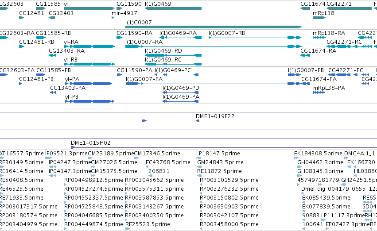Click EST GH04462.3prime

point(299,167)
